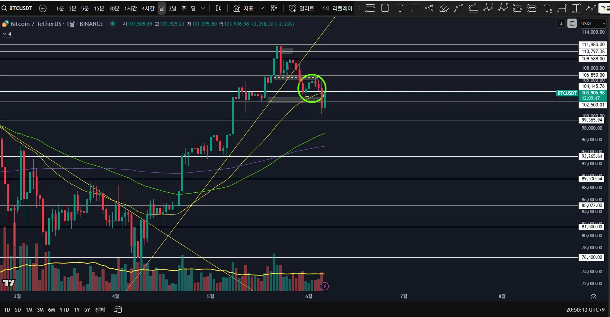
Task: Select the fixed range volume profile tool
Action: [x=429, y=8]
